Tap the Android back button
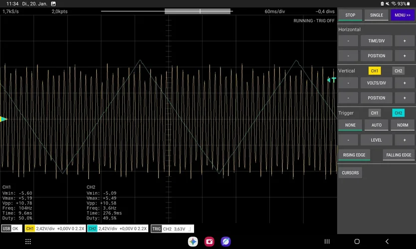The height and width of the screenshot is (249, 416). click(387, 242)
